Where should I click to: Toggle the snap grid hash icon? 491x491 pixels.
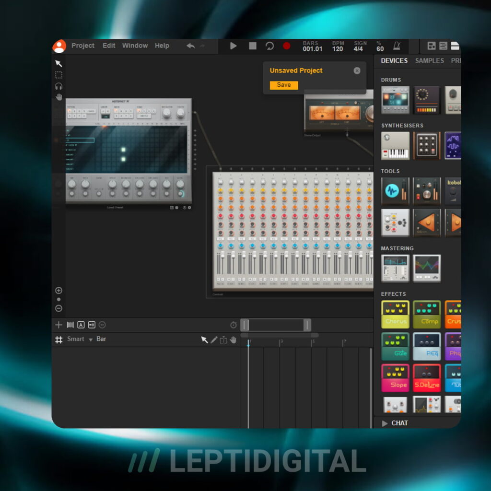click(x=59, y=340)
